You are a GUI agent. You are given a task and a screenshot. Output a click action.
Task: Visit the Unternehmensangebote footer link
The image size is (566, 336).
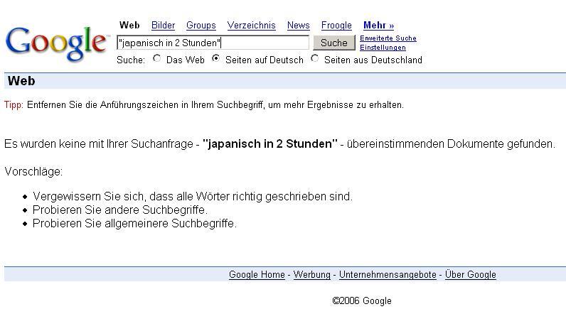[x=388, y=275]
